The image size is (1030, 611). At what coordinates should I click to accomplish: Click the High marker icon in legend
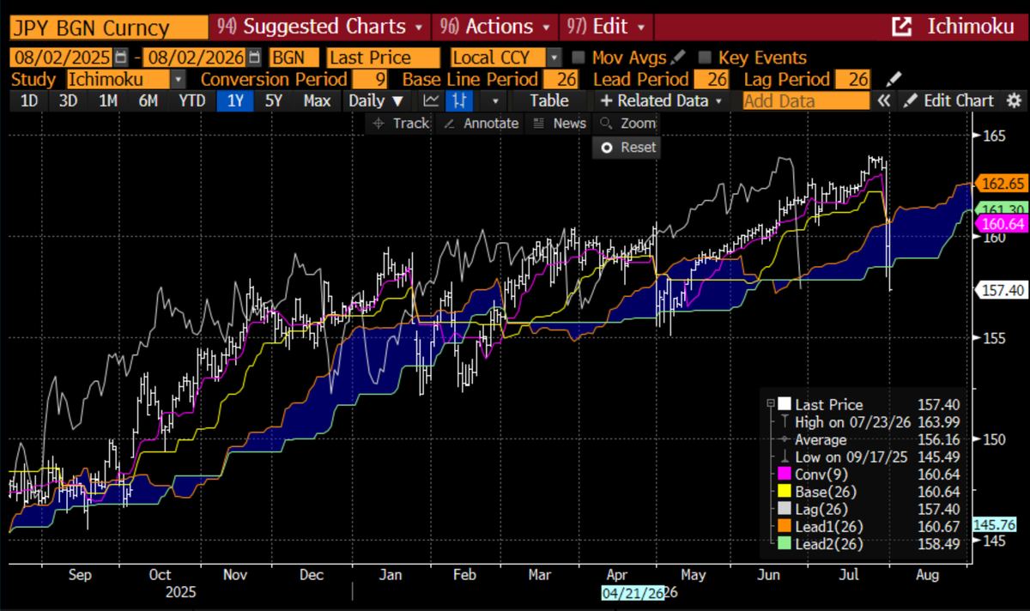coord(785,422)
